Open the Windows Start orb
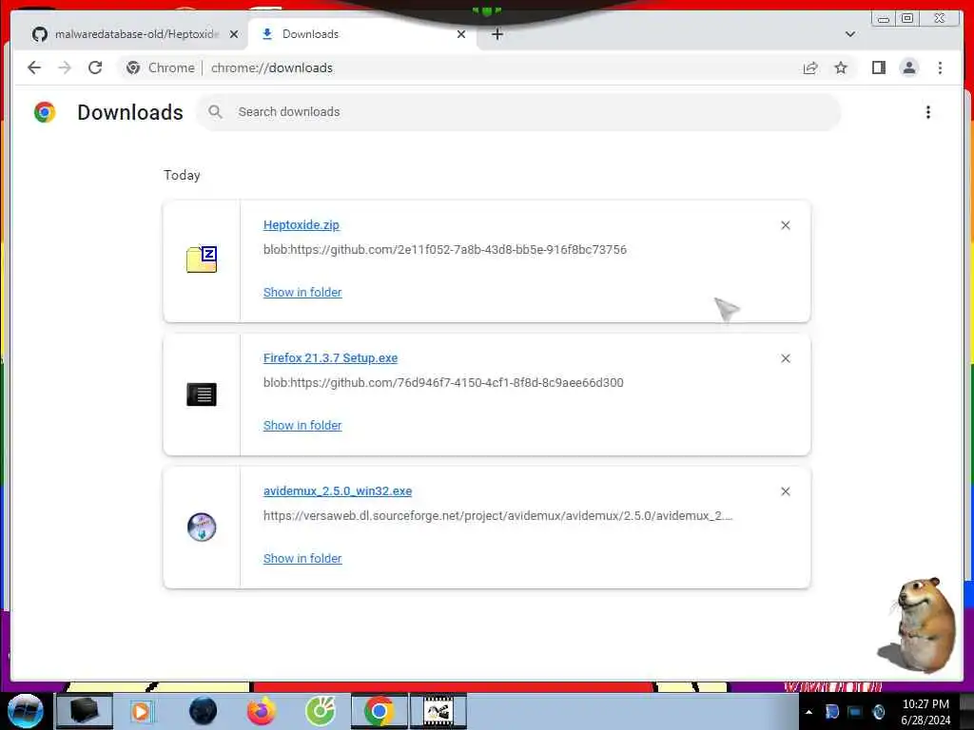 coord(25,711)
